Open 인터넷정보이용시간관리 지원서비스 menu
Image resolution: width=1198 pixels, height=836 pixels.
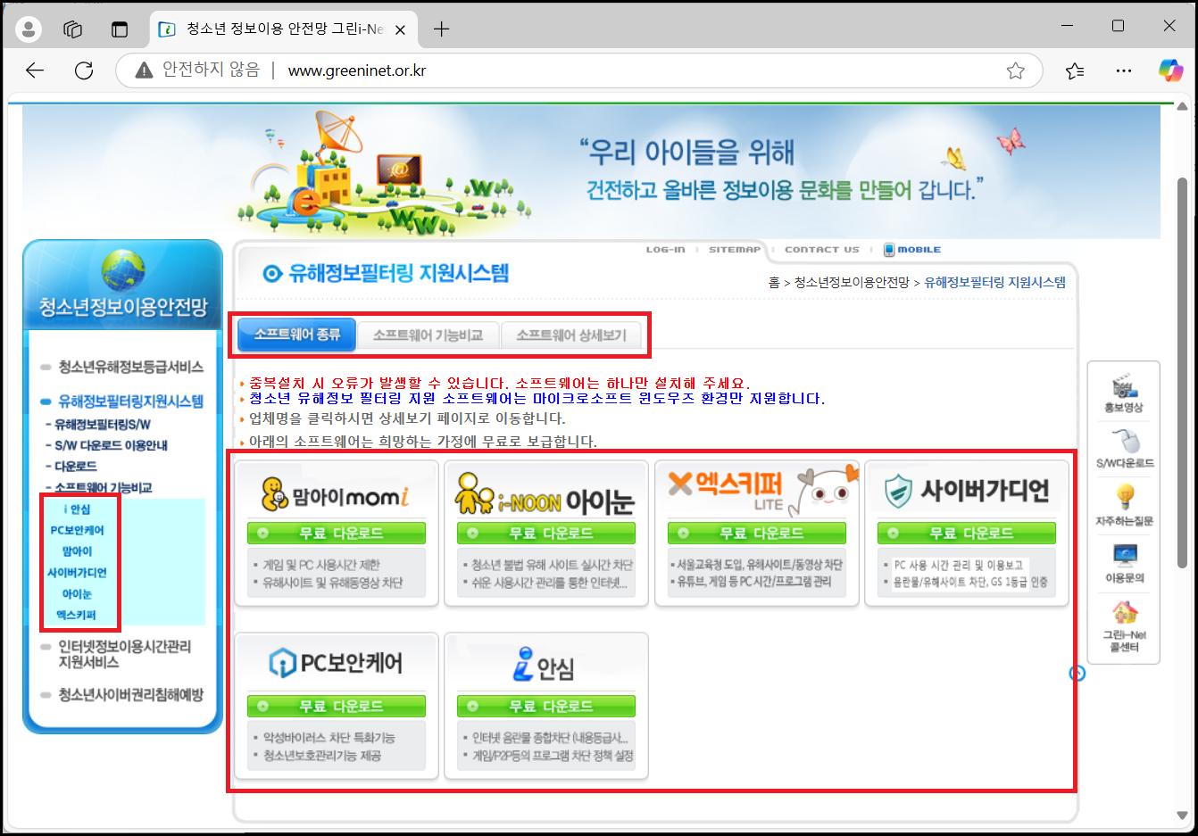point(124,654)
